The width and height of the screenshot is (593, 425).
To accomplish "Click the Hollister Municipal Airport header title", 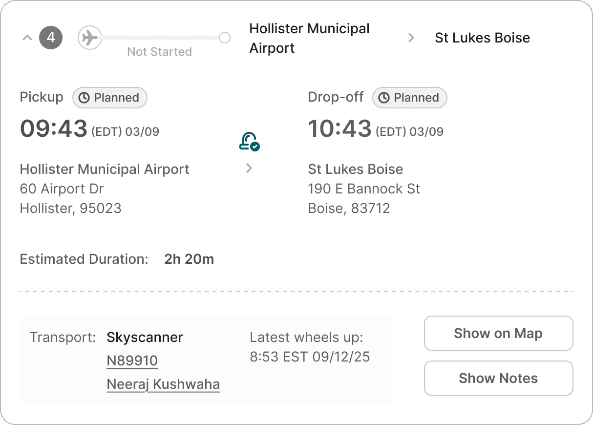I will (309, 38).
